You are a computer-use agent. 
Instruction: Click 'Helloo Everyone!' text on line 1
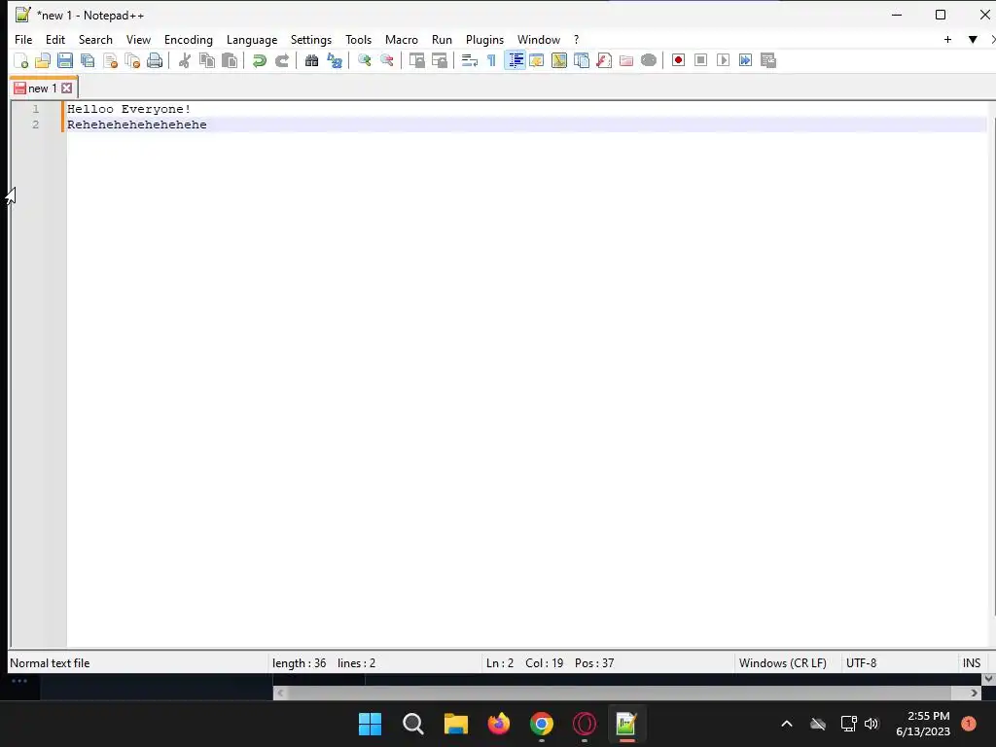pyautogui.click(x=129, y=109)
